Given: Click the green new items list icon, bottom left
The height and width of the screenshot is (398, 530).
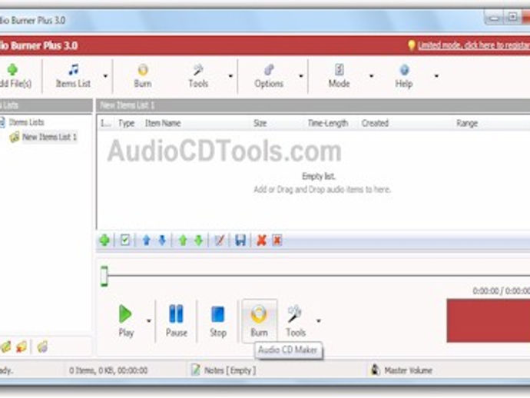Looking at the screenshot, I should [5, 347].
